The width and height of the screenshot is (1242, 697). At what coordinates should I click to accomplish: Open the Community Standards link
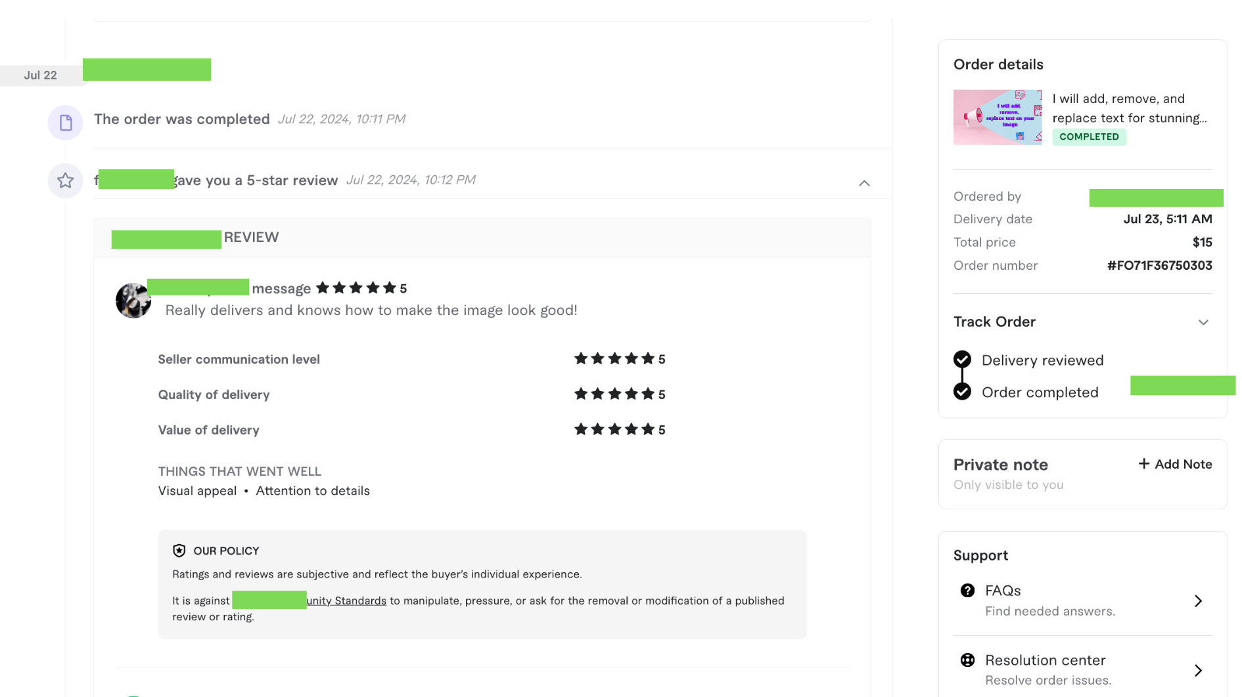(346, 601)
